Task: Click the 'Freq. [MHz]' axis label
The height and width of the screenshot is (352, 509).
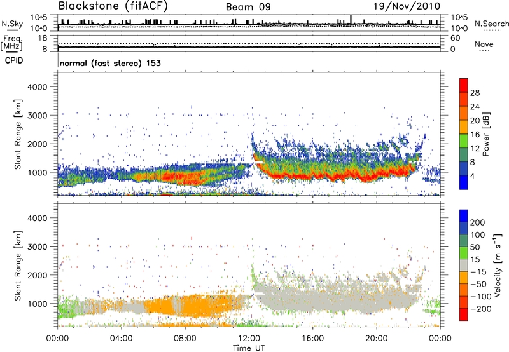Action: click(11, 43)
